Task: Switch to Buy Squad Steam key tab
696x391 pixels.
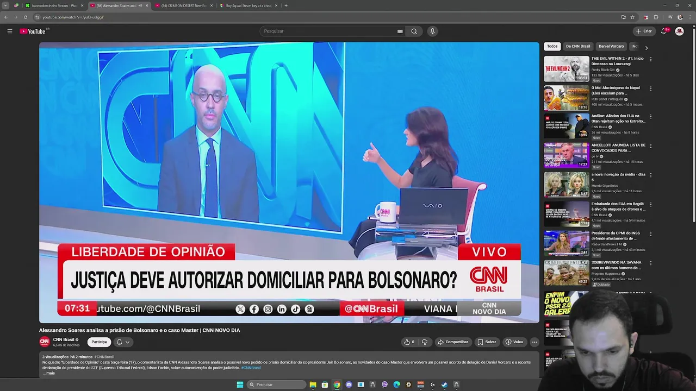Action: tap(248, 5)
